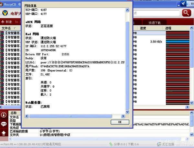Minimize the VeryCD main window

coord(178,5)
